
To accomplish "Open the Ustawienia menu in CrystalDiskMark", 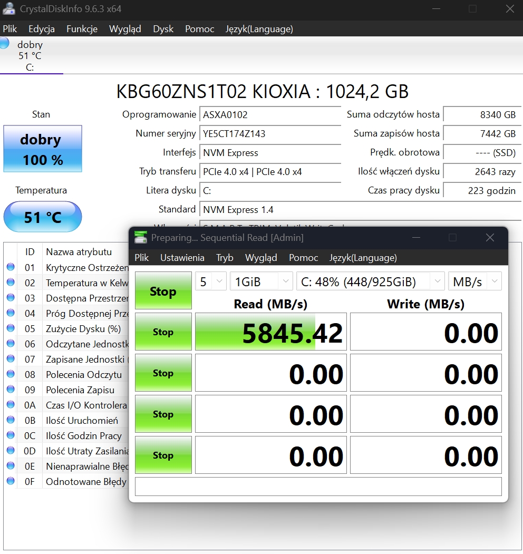I will (x=182, y=258).
